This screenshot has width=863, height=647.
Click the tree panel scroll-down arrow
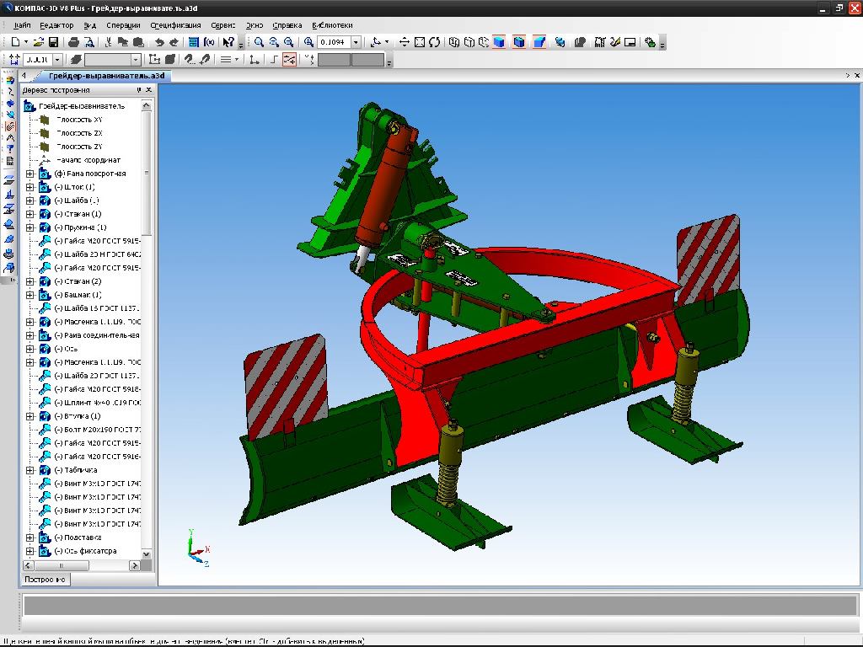147,554
